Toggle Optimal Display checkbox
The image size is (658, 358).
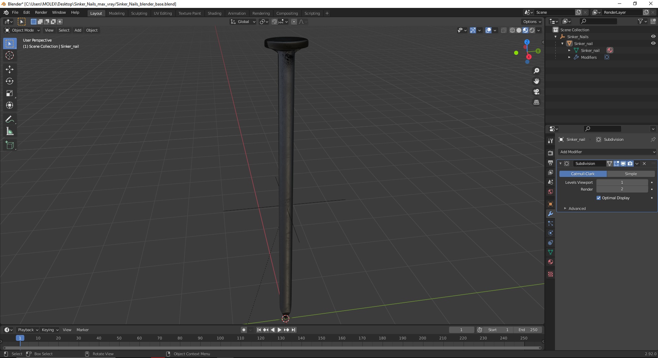599,198
